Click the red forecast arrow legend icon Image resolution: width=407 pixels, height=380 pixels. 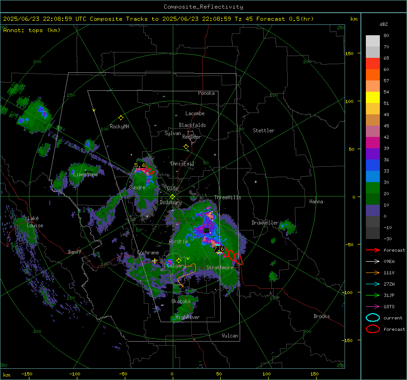pos(373,250)
